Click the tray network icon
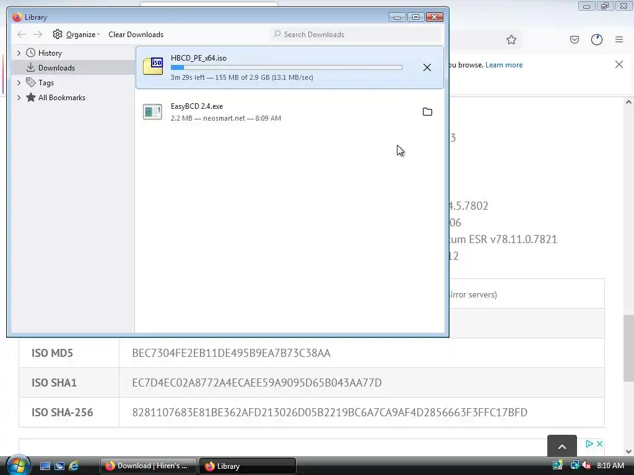This screenshot has width=634, height=475. pyautogui.click(x=575, y=465)
